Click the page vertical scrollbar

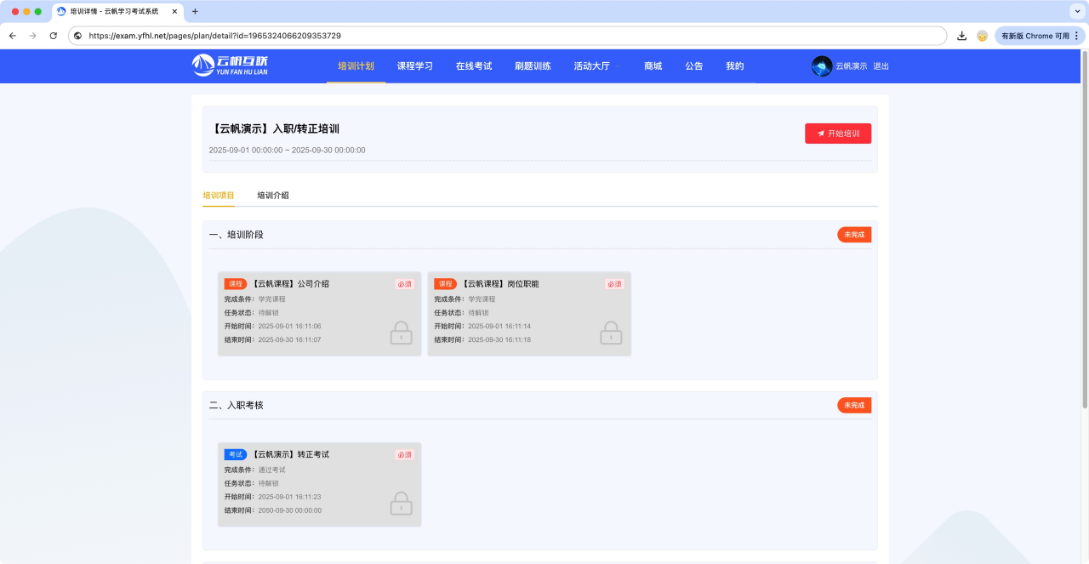click(1084, 230)
